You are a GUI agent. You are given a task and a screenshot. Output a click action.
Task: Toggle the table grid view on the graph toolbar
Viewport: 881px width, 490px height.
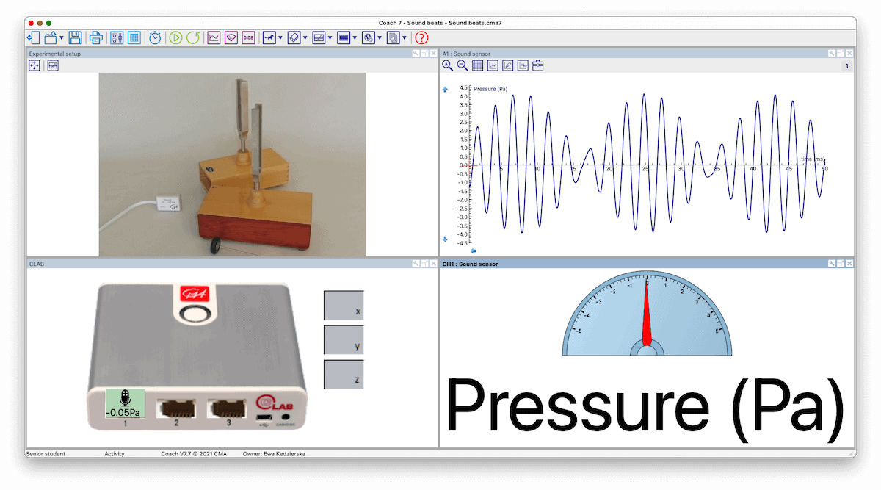478,65
